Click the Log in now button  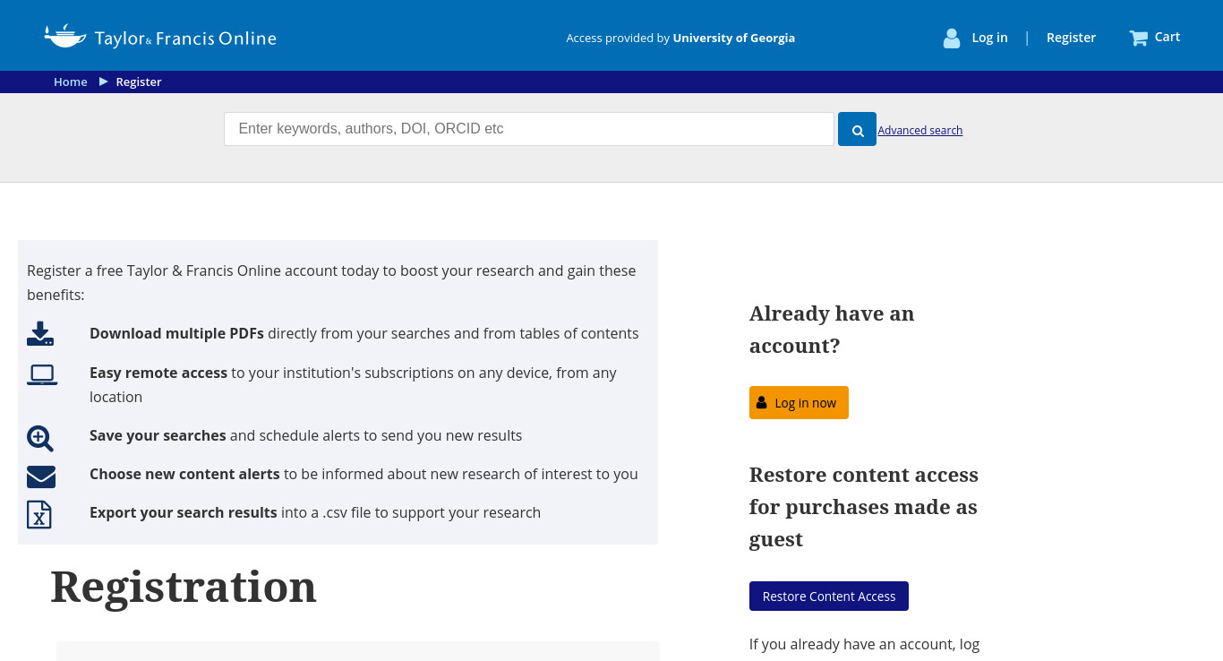tap(799, 402)
